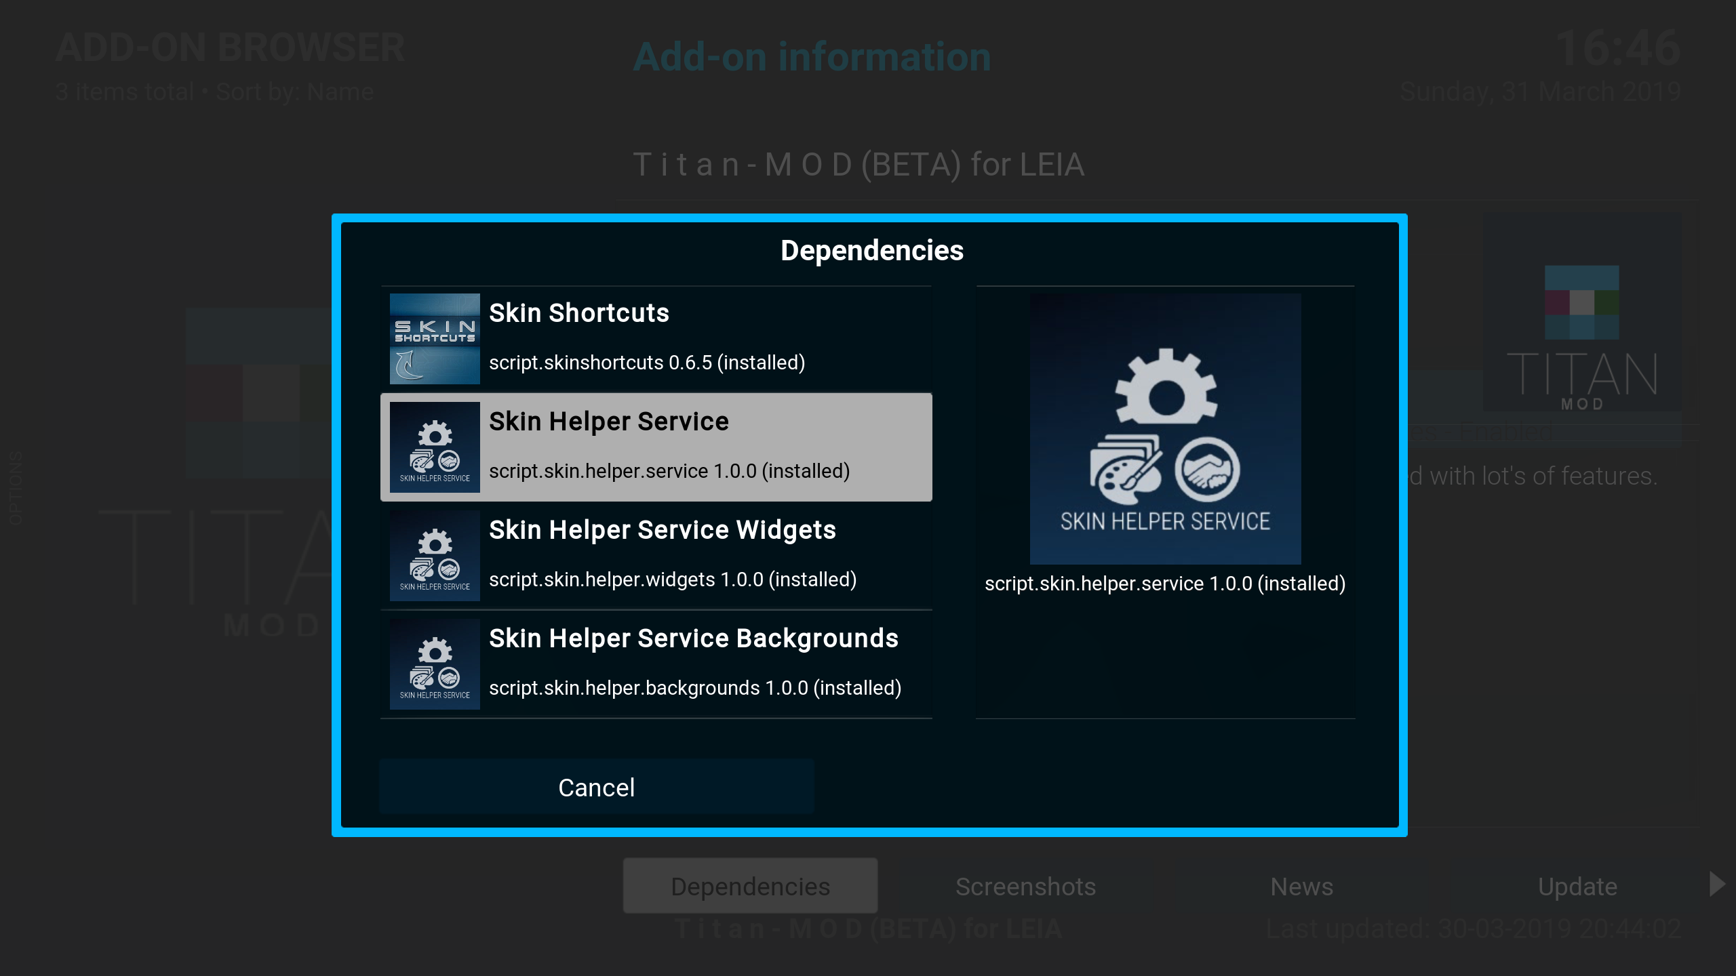The image size is (1736, 976).
Task: Click Update in the background Add-on information window
Action: (1577, 887)
